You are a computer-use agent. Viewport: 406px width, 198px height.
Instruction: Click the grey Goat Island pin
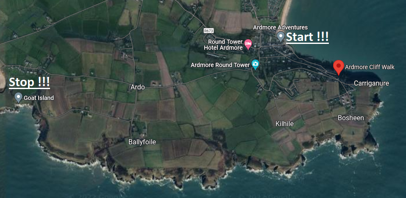pos(18,98)
